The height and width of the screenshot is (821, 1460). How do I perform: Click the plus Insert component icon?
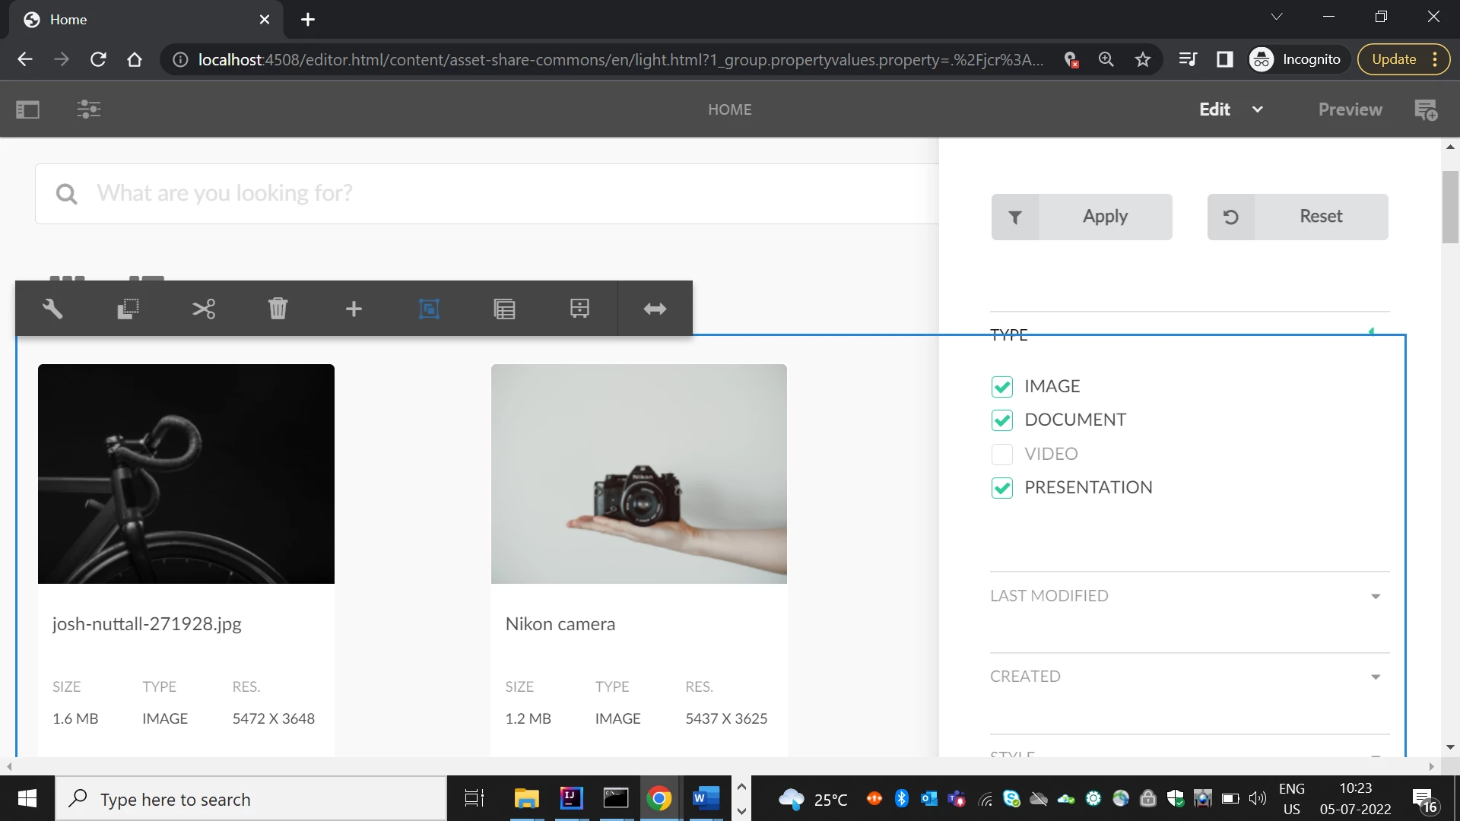click(354, 309)
